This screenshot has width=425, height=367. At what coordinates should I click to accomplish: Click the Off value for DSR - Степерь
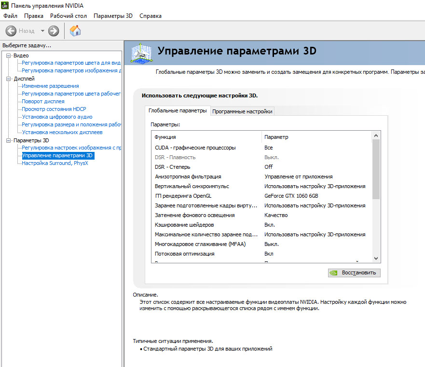point(268,167)
